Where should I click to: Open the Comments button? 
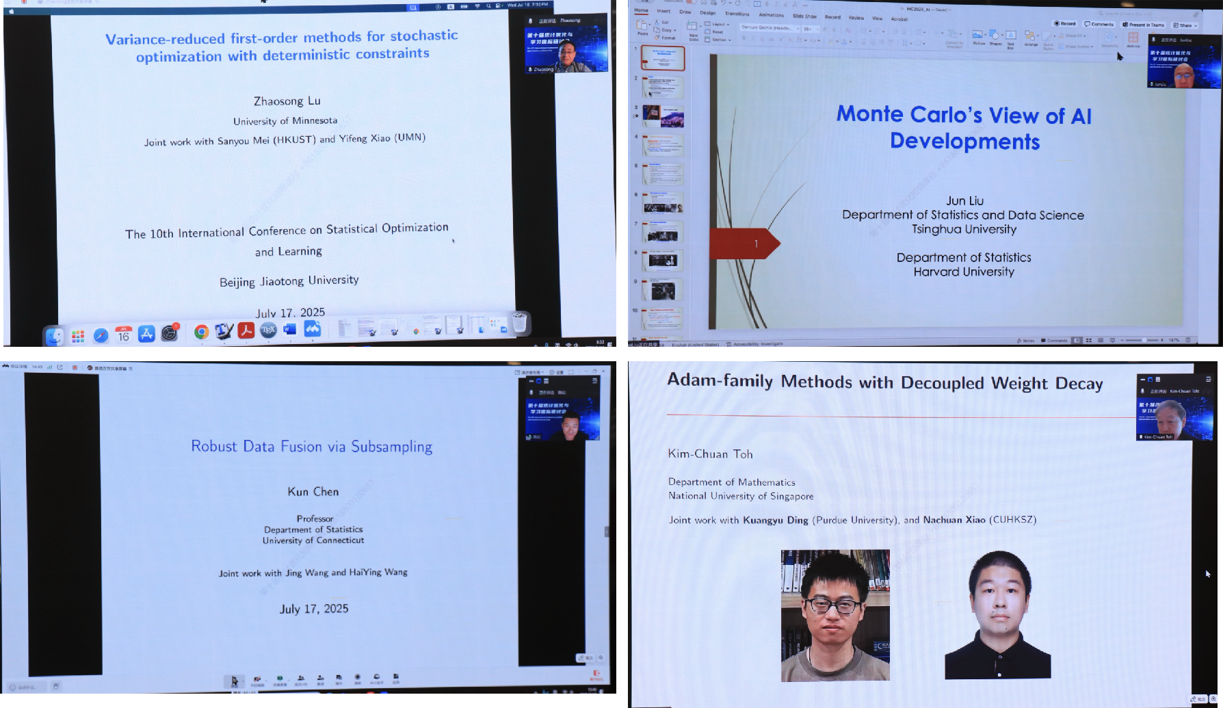[1099, 24]
